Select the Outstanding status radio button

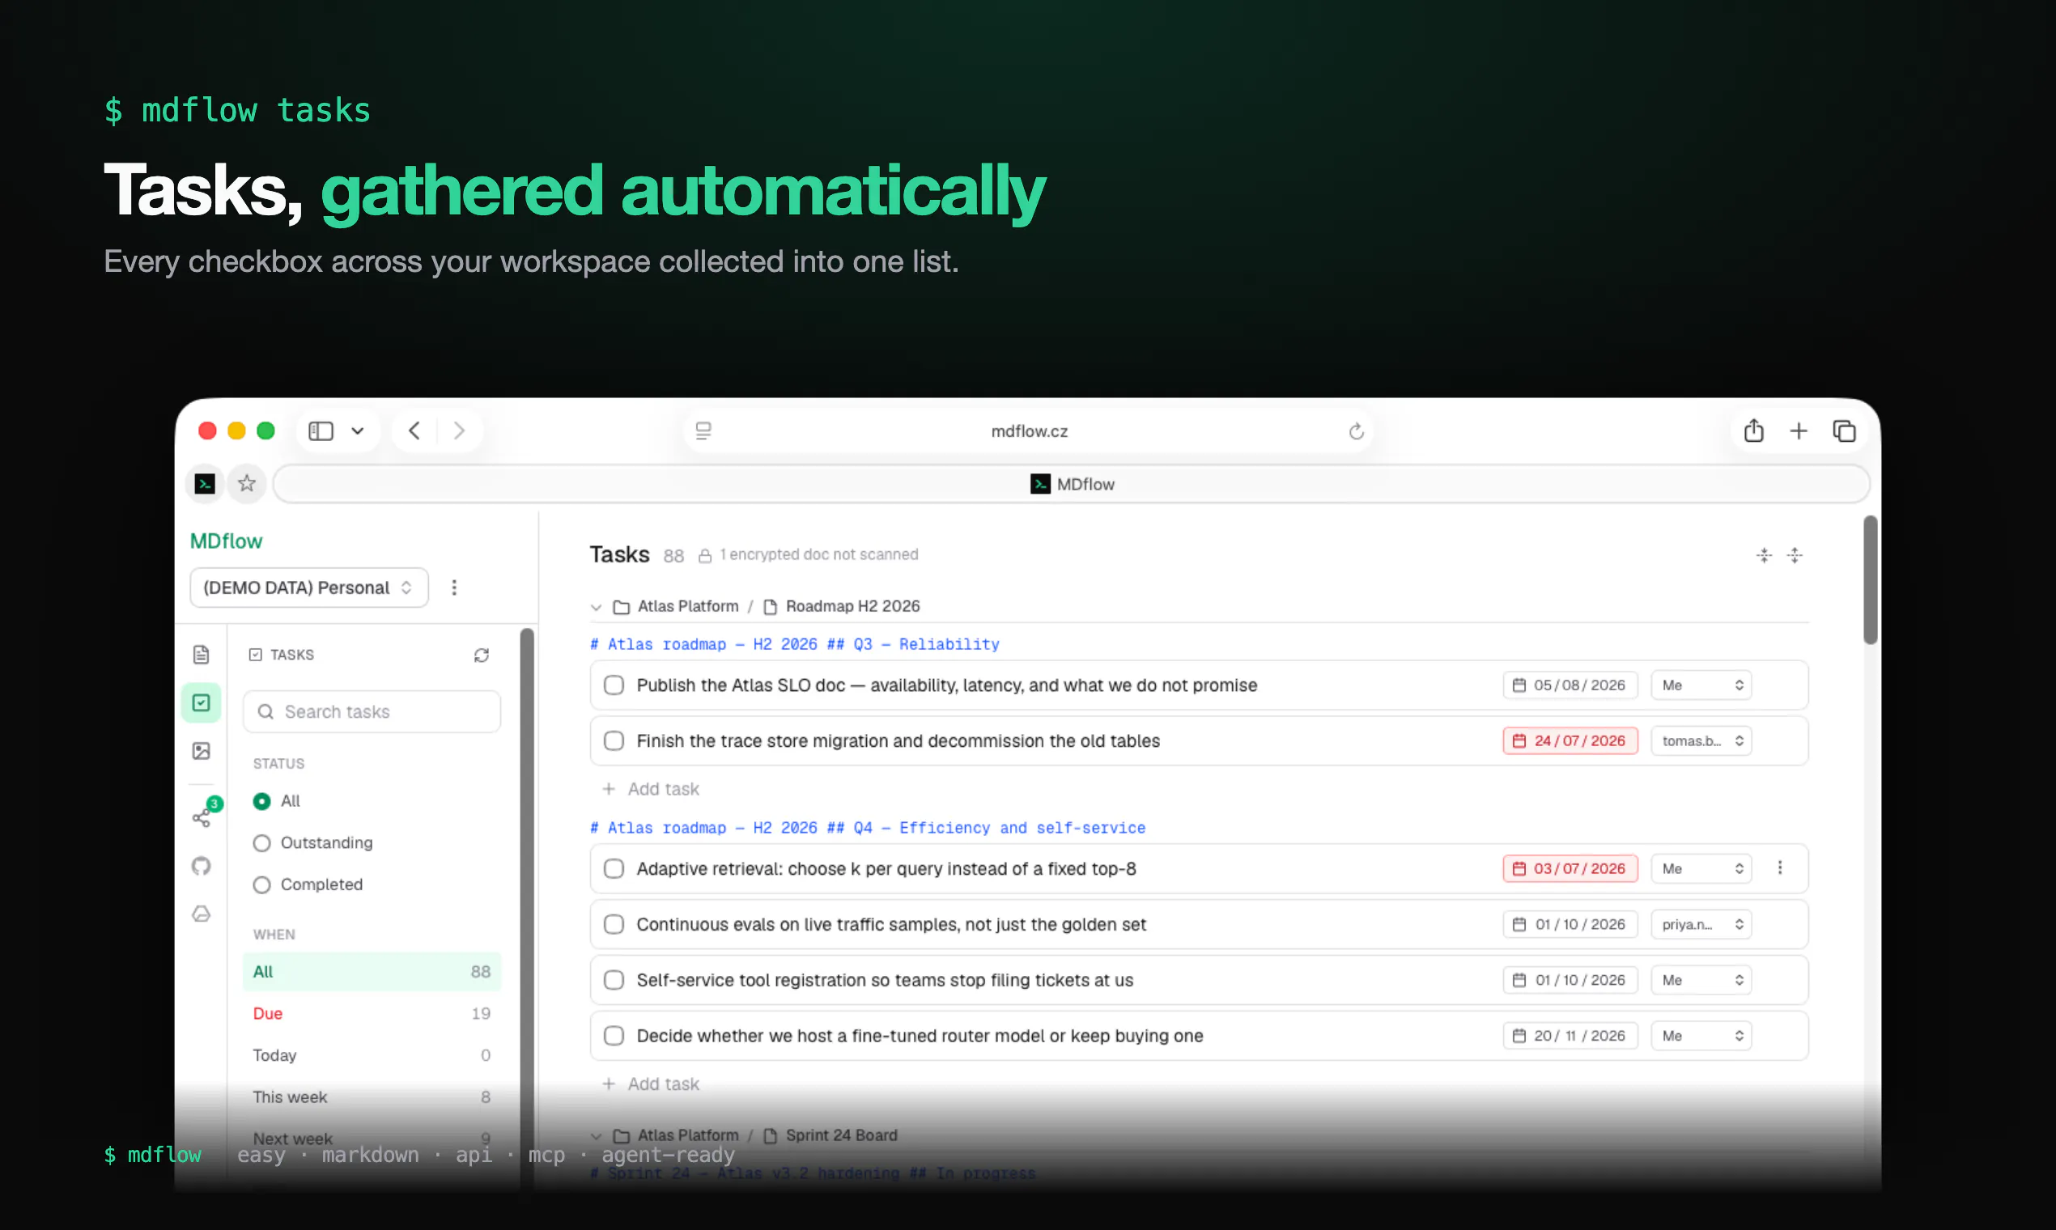[262, 843]
